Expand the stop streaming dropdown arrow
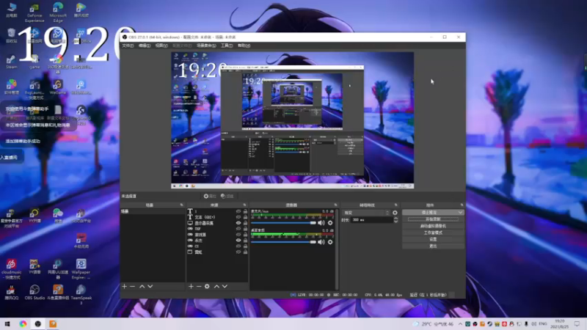Screen dimensions: 587x330 pos(460,213)
